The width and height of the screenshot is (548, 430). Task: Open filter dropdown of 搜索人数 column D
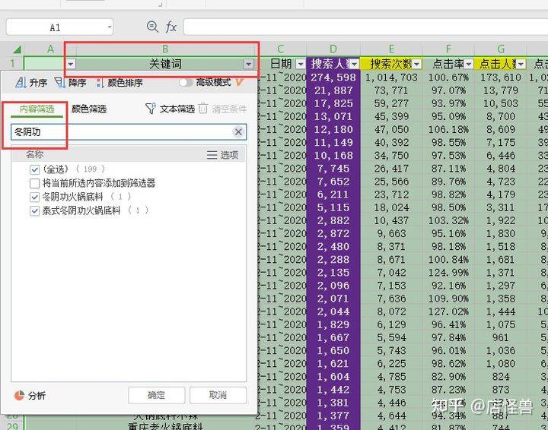(x=355, y=64)
